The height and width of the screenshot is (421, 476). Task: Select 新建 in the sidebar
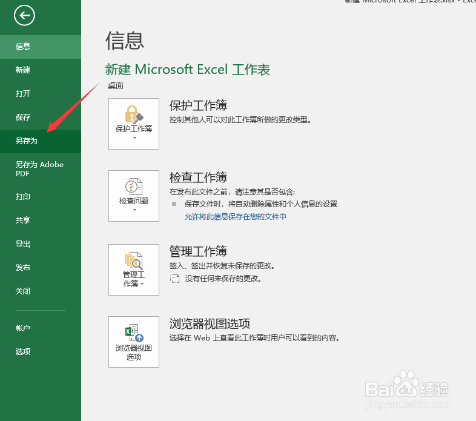click(x=41, y=70)
